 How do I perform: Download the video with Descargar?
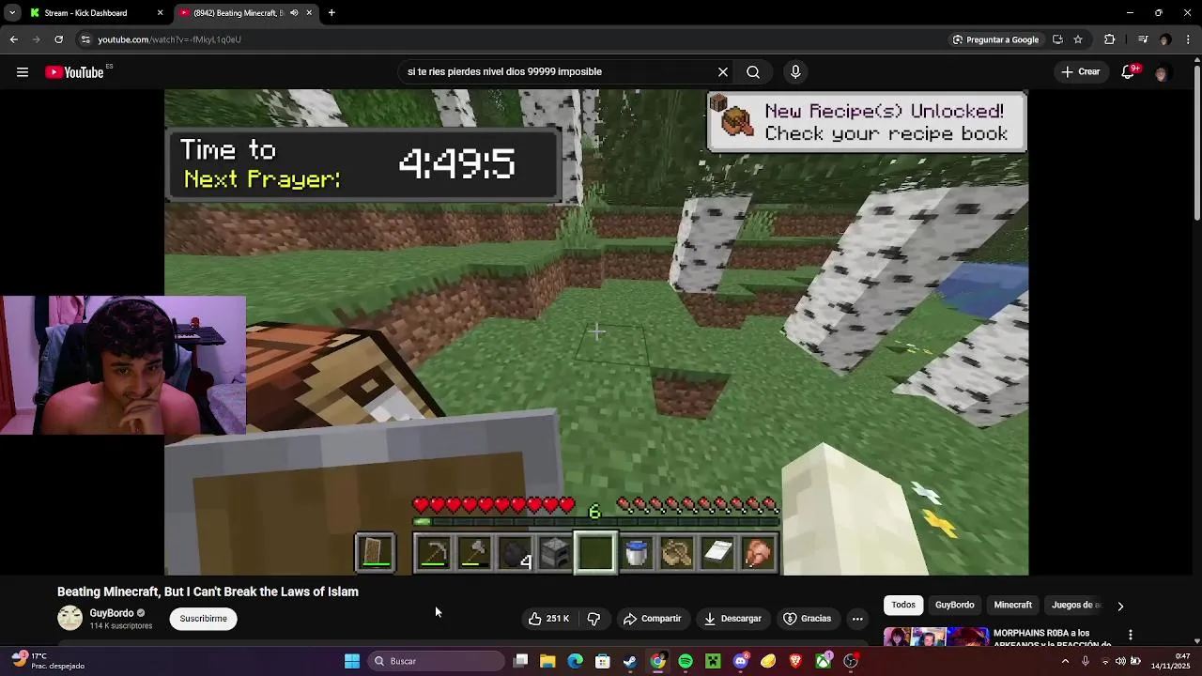point(732,619)
